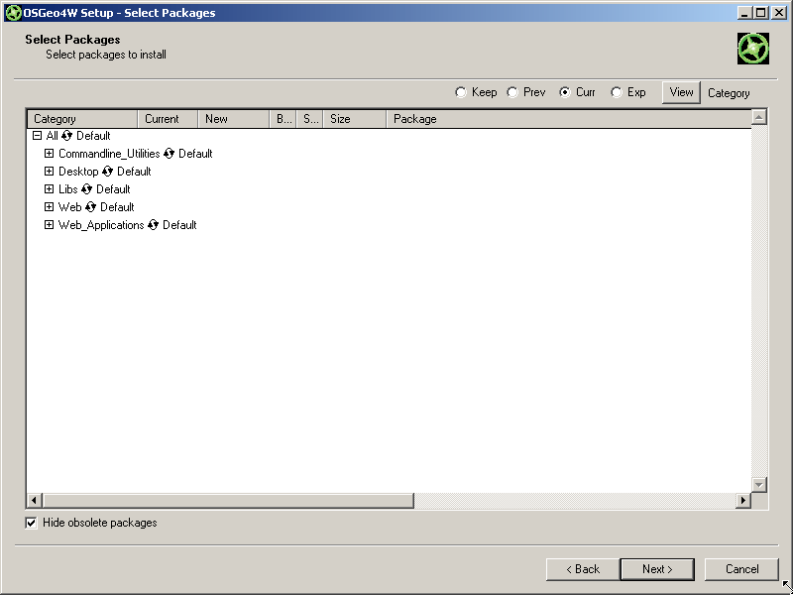Click the View button

click(x=681, y=92)
